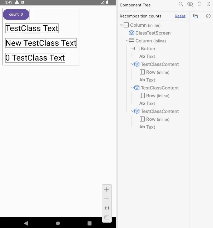This screenshot has width=213, height=228.
Task: Reset recomposition counts
Action: coord(180,16)
